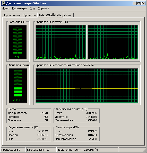Switch to the Сеть tab

click(x=68, y=15)
